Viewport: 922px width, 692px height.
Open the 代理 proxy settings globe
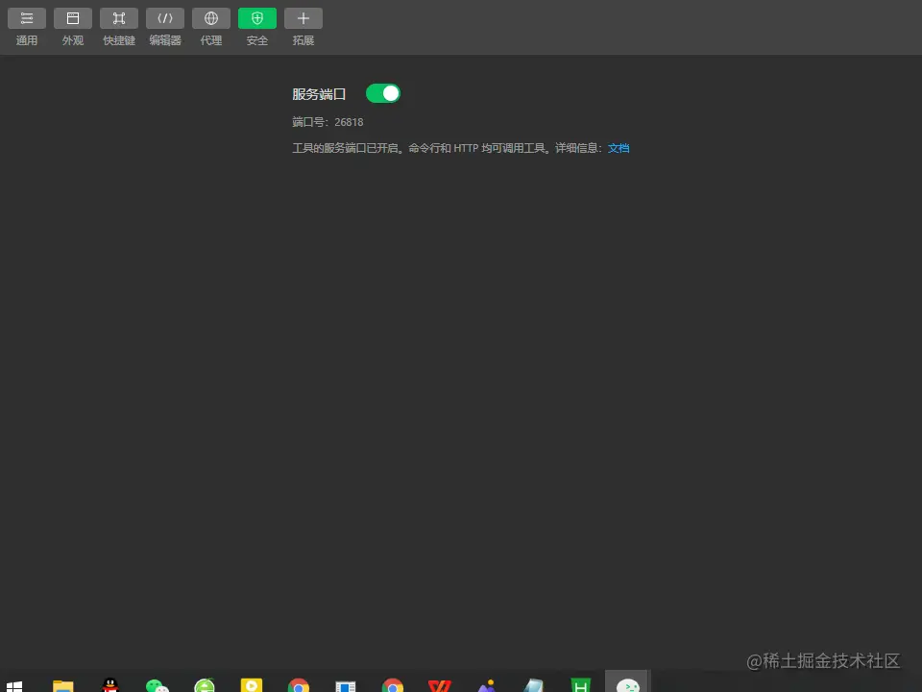(211, 27)
